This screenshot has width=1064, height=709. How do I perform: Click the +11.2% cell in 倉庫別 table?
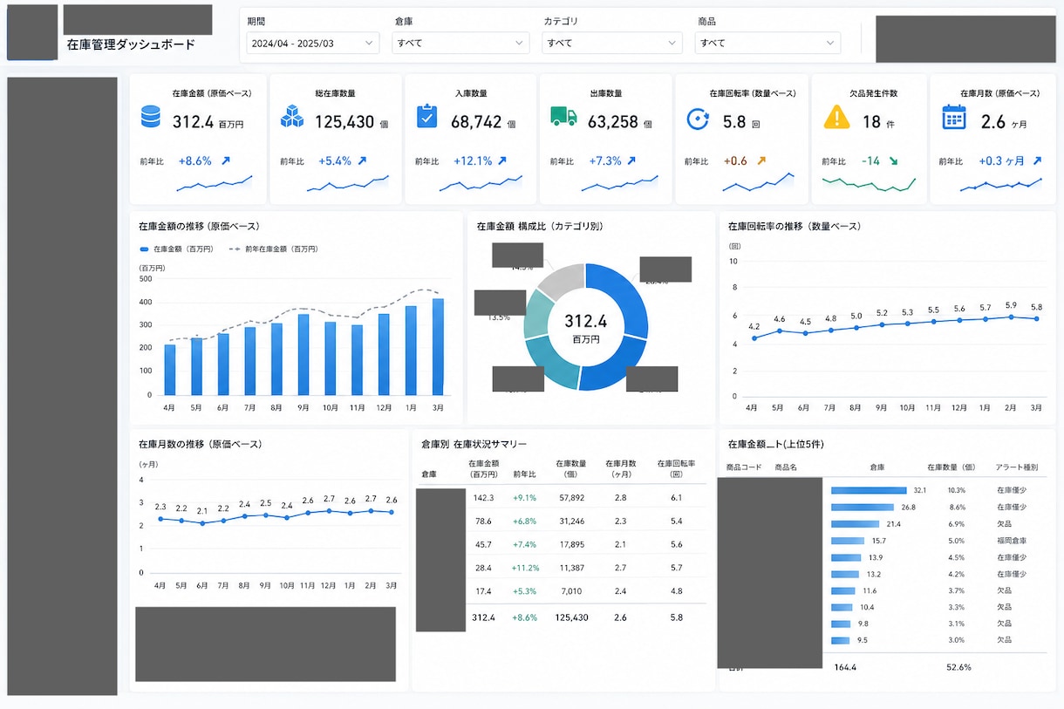(x=524, y=568)
